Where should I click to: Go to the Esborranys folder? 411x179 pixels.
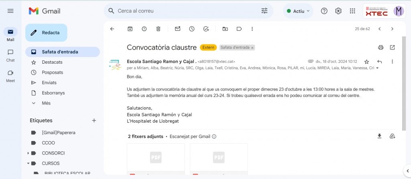click(53, 93)
